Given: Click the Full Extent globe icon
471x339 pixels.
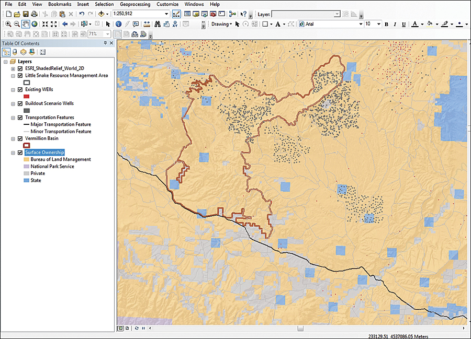Looking at the screenshot, I should point(34,24).
